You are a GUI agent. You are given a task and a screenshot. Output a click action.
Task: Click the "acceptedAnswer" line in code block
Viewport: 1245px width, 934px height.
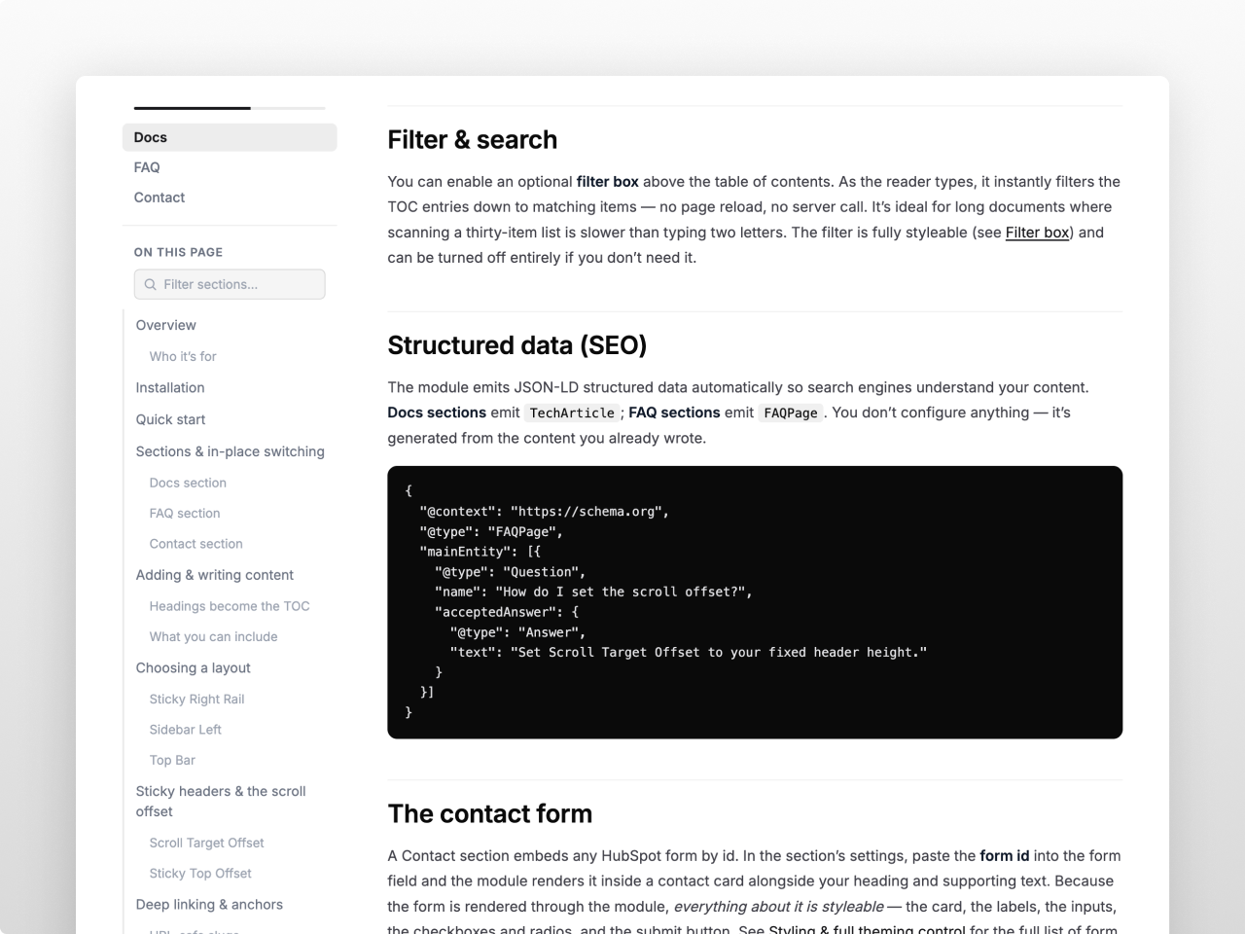(x=507, y=612)
